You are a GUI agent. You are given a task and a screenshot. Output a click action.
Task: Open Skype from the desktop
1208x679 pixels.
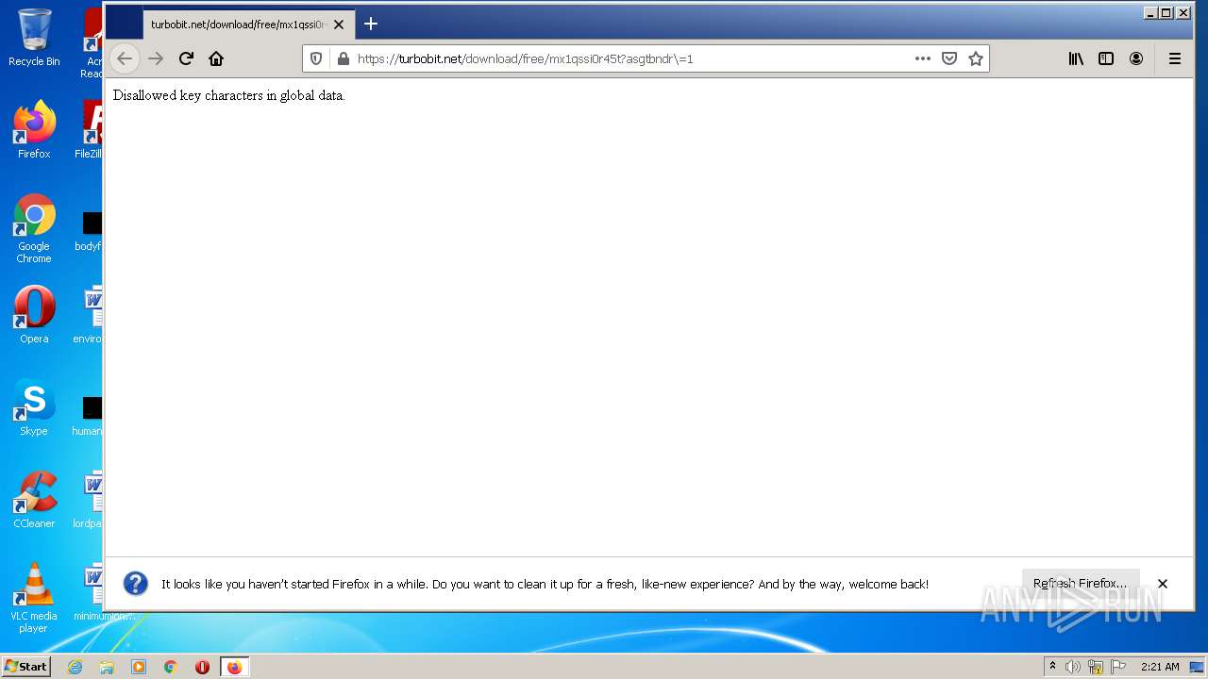coord(34,407)
